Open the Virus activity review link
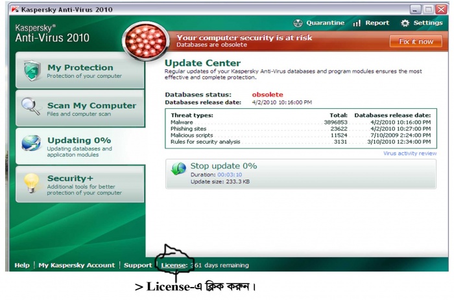 tap(410, 154)
